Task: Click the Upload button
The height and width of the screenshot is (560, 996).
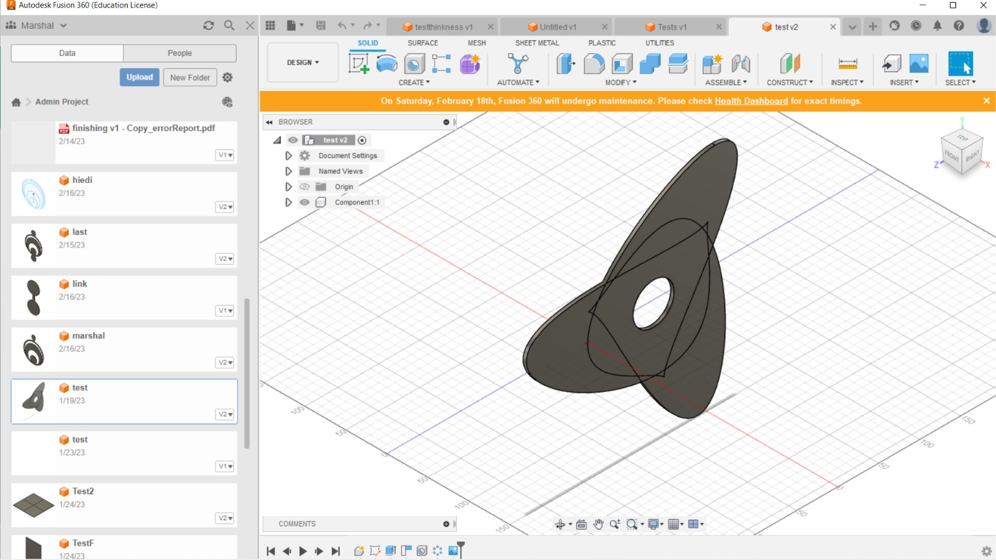Action: click(x=139, y=77)
